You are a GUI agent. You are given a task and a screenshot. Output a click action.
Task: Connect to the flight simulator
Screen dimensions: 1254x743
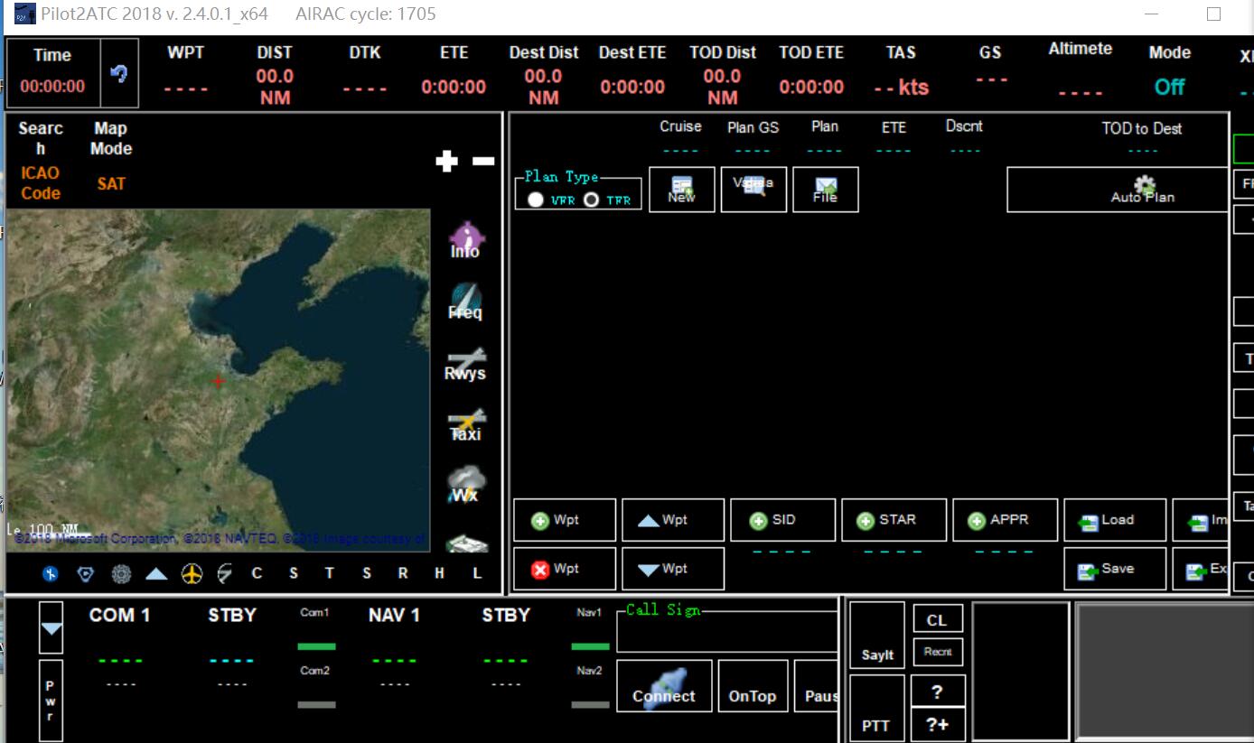click(x=663, y=686)
